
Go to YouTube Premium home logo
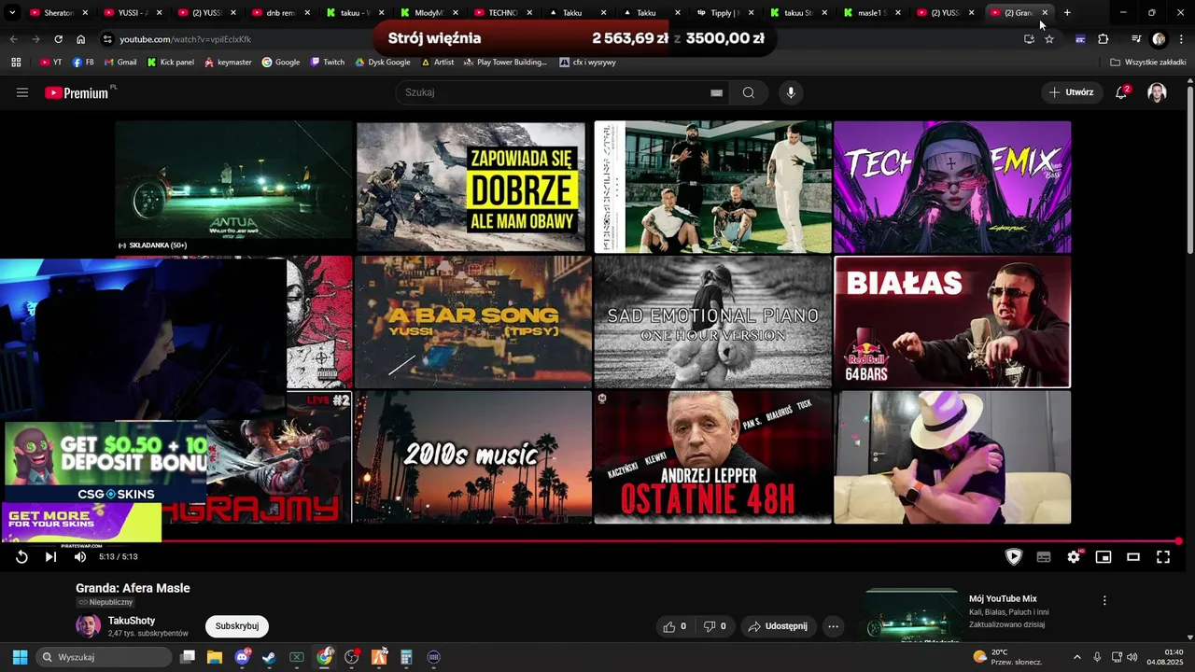pos(77,92)
